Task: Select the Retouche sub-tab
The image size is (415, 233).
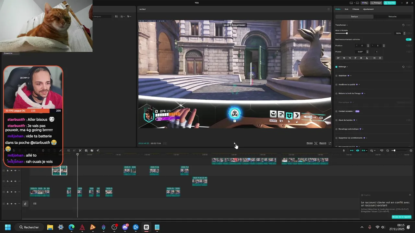Action: point(392,17)
